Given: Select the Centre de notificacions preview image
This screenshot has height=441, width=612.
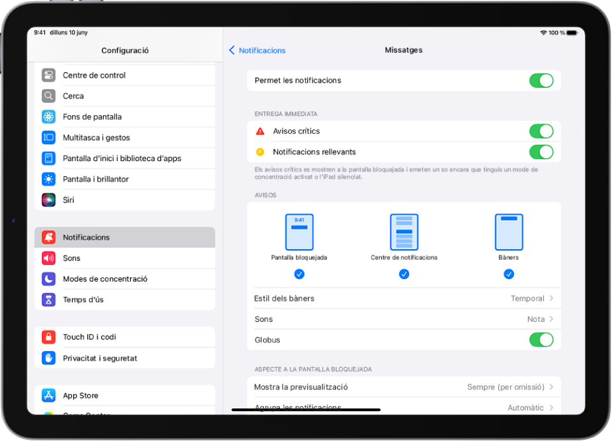Looking at the screenshot, I should (404, 232).
